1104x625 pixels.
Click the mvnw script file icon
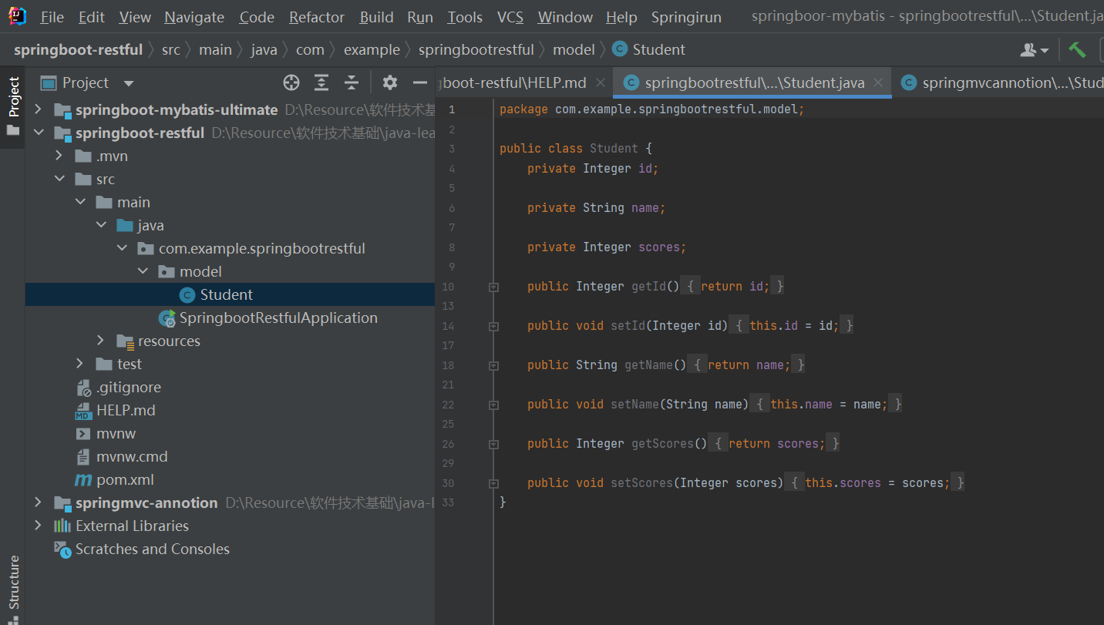(83, 434)
